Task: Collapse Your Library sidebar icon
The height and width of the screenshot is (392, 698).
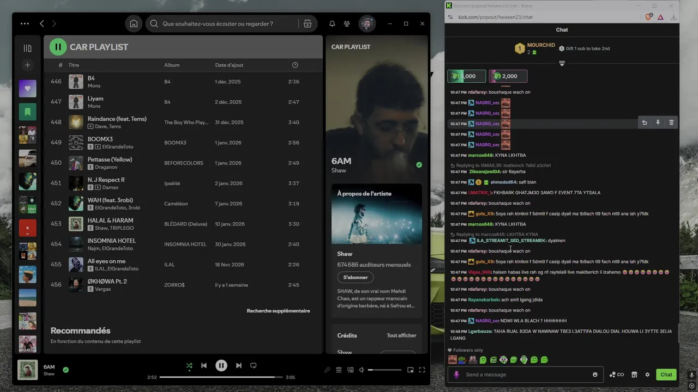Action: 28,48
